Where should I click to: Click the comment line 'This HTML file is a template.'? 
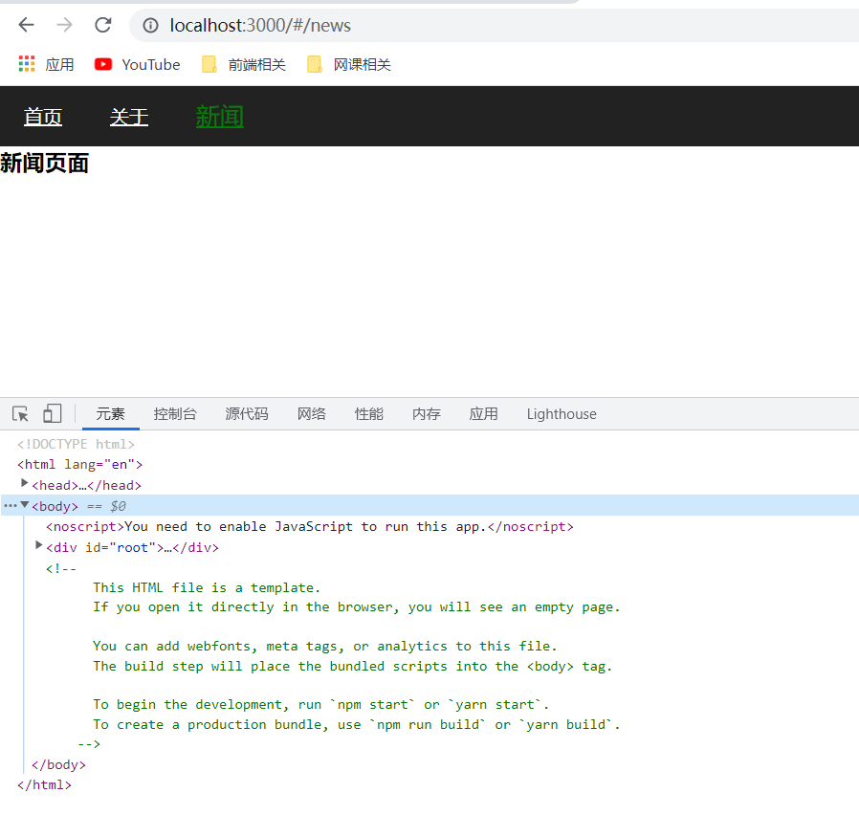pyautogui.click(x=207, y=587)
